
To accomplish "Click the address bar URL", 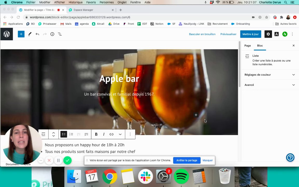I will point(80,17).
